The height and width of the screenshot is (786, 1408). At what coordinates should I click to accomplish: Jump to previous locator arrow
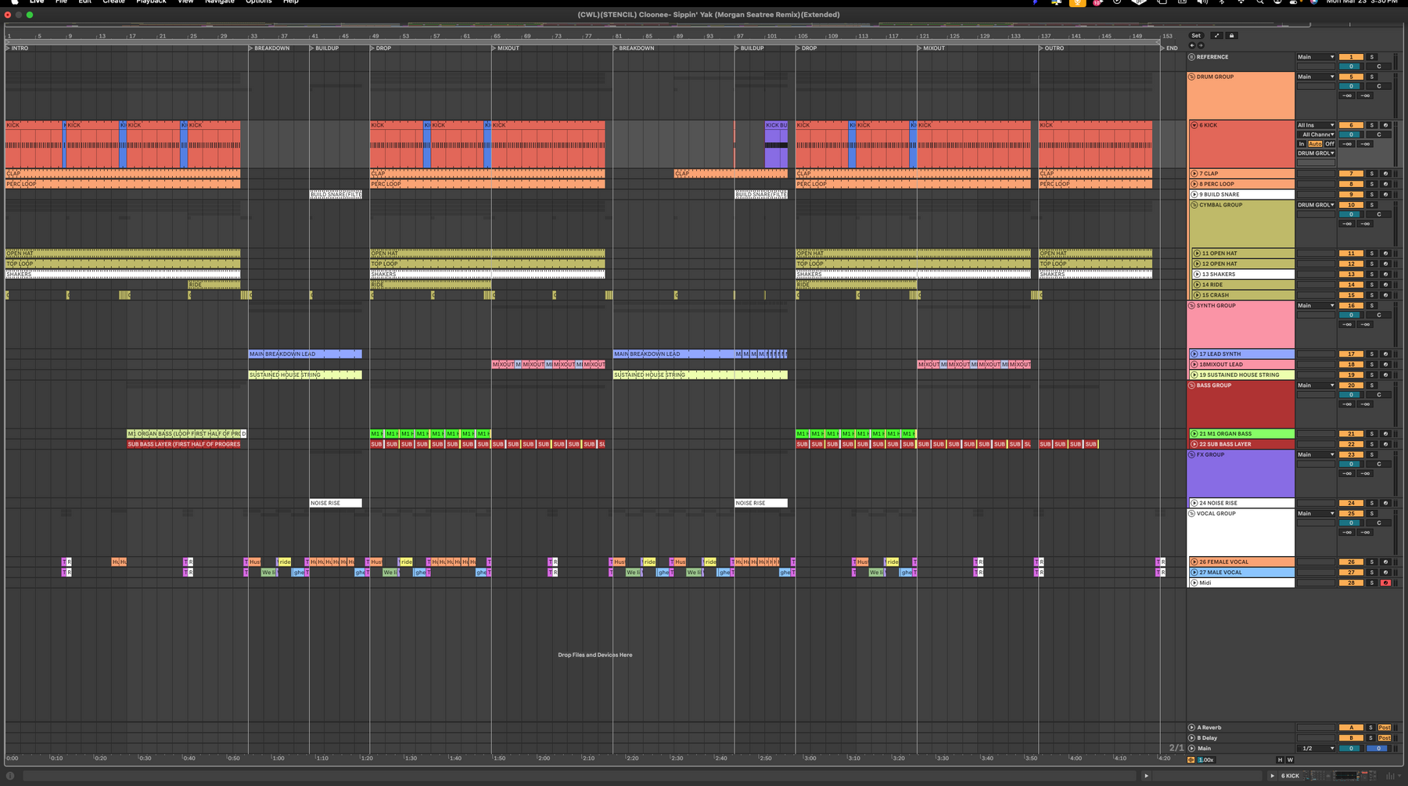(1192, 45)
